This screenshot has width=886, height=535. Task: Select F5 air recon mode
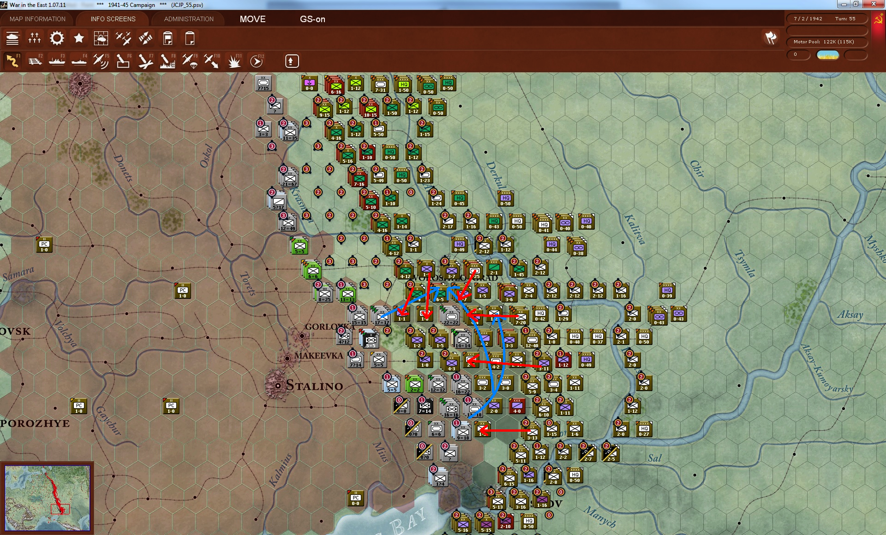[101, 61]
